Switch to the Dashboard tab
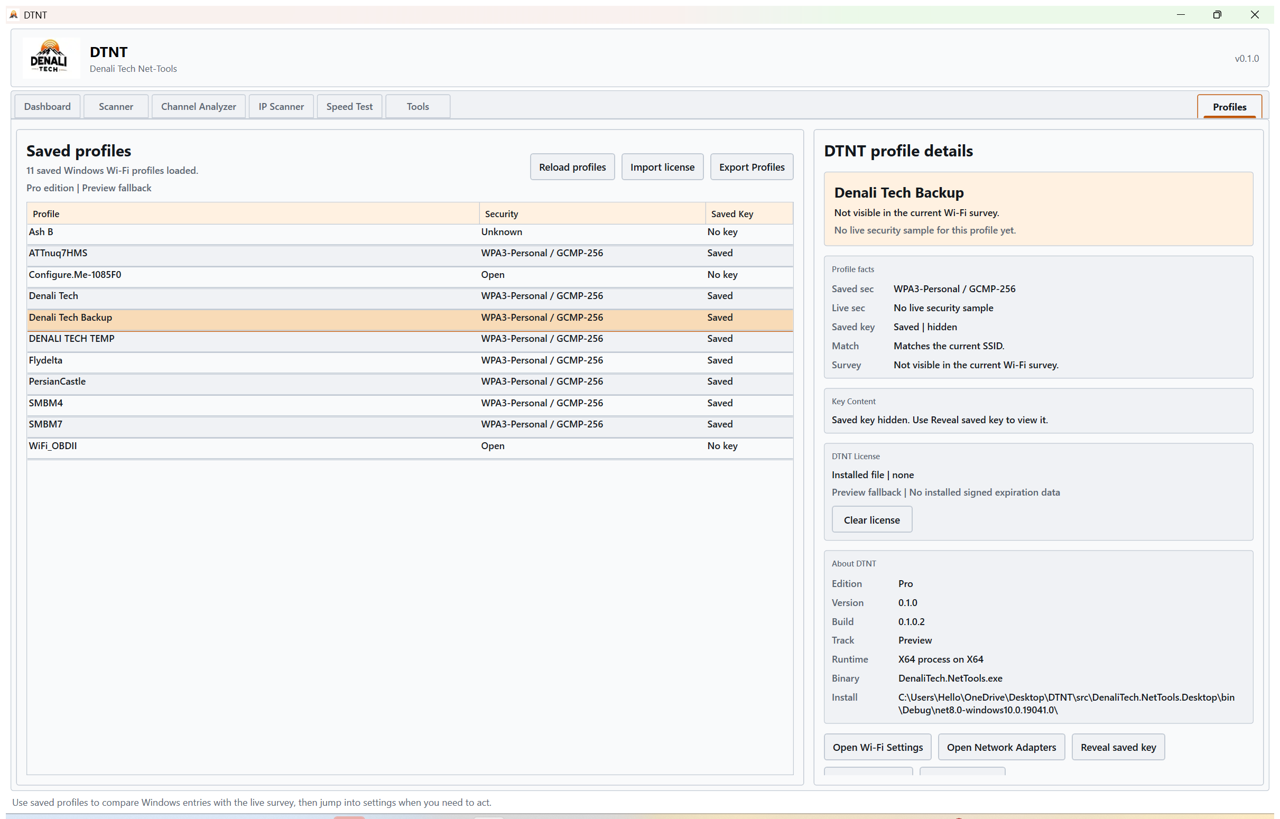The width and height of the screenshot is (1280, 819). (47, 106)
